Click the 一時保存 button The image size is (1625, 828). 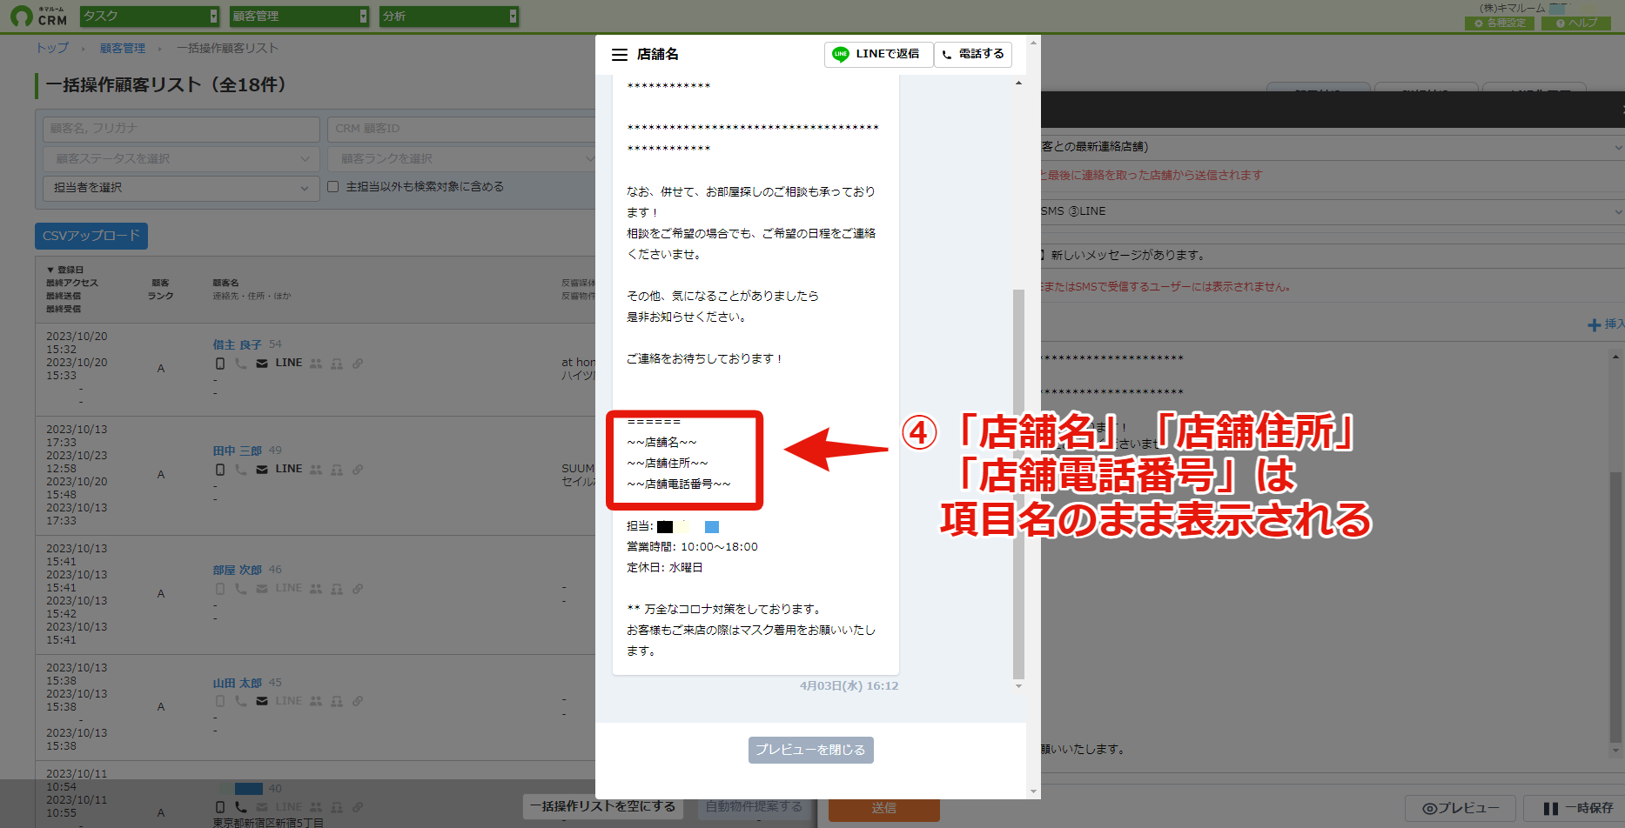tap(1577, 809)
